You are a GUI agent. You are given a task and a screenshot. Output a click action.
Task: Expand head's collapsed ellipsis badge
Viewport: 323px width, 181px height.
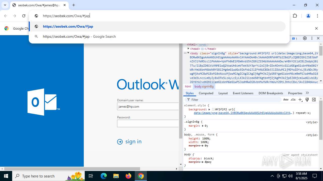coord(202,49)
